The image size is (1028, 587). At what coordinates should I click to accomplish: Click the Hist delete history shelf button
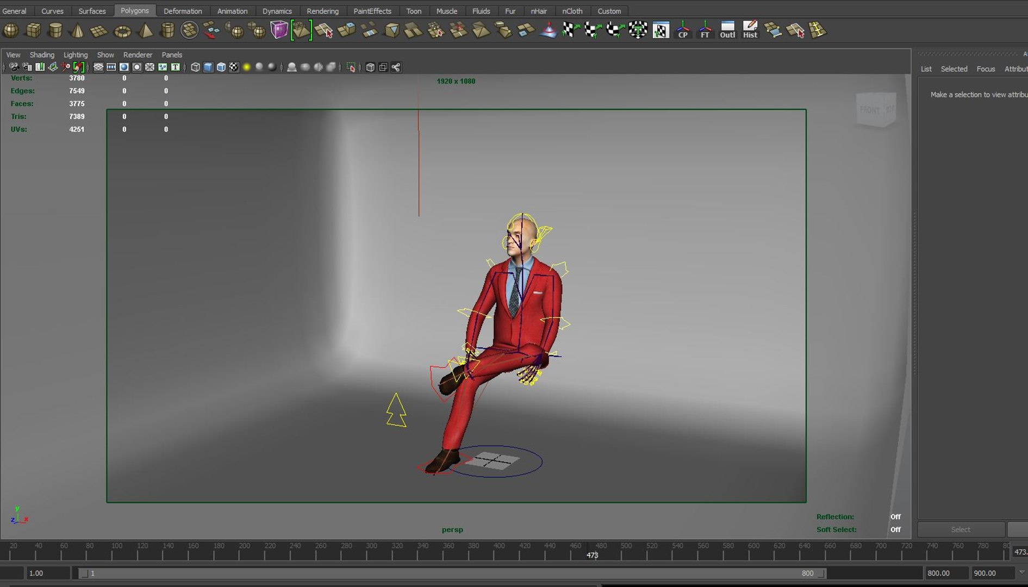(x=750, y=30)
